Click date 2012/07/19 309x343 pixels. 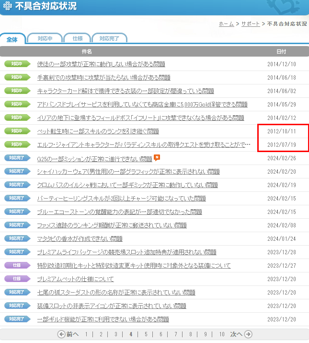tap(282, 144)
